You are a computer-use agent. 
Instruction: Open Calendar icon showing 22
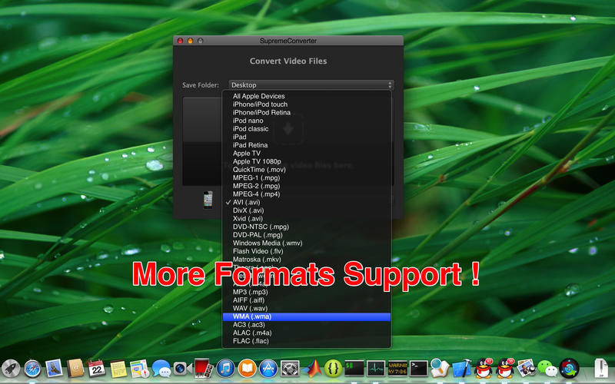coord(97,369)
